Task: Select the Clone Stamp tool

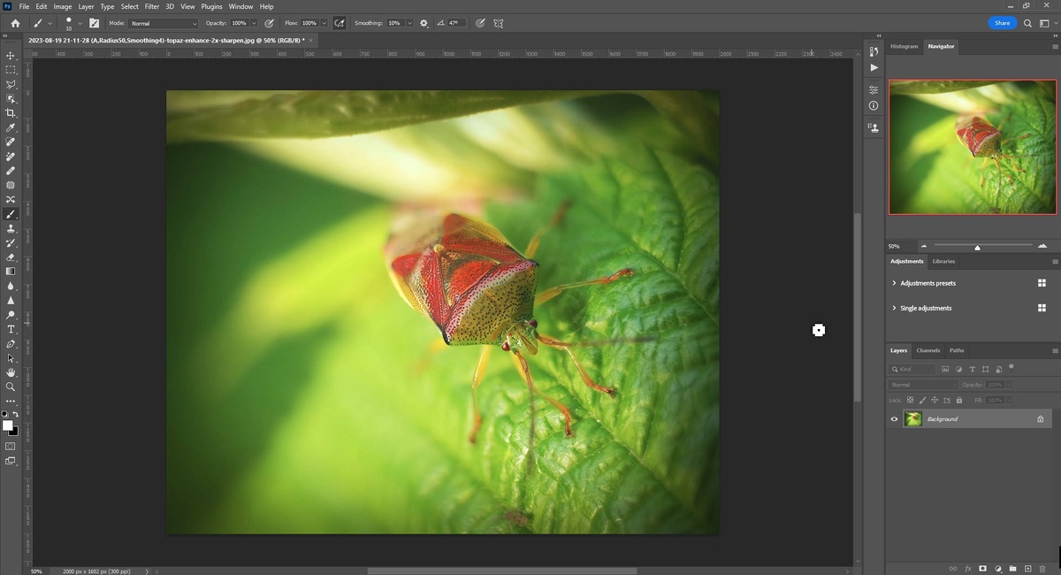Action: point(11,228)
